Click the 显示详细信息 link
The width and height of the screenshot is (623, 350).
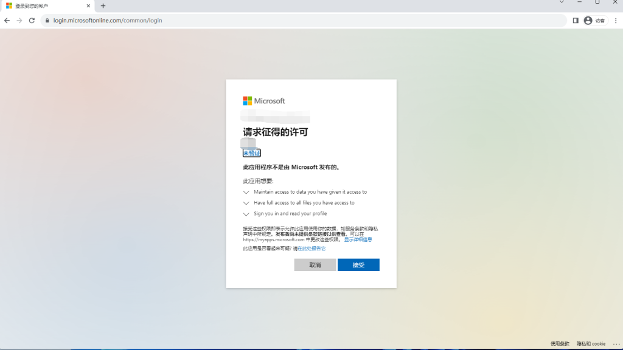pyautogui.click(x=358, y=239)
